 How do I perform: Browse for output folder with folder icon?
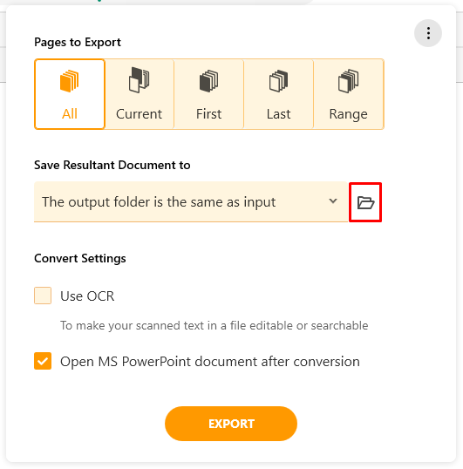click(x=365, y=202)
